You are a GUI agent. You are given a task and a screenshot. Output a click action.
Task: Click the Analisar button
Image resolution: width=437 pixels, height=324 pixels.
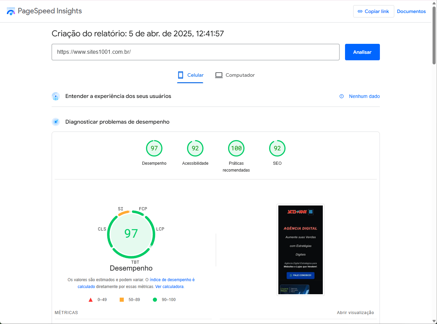362,52
